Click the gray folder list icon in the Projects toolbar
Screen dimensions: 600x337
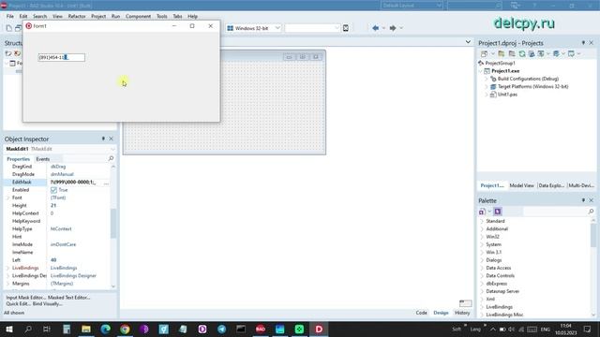[x=512, y=54]
